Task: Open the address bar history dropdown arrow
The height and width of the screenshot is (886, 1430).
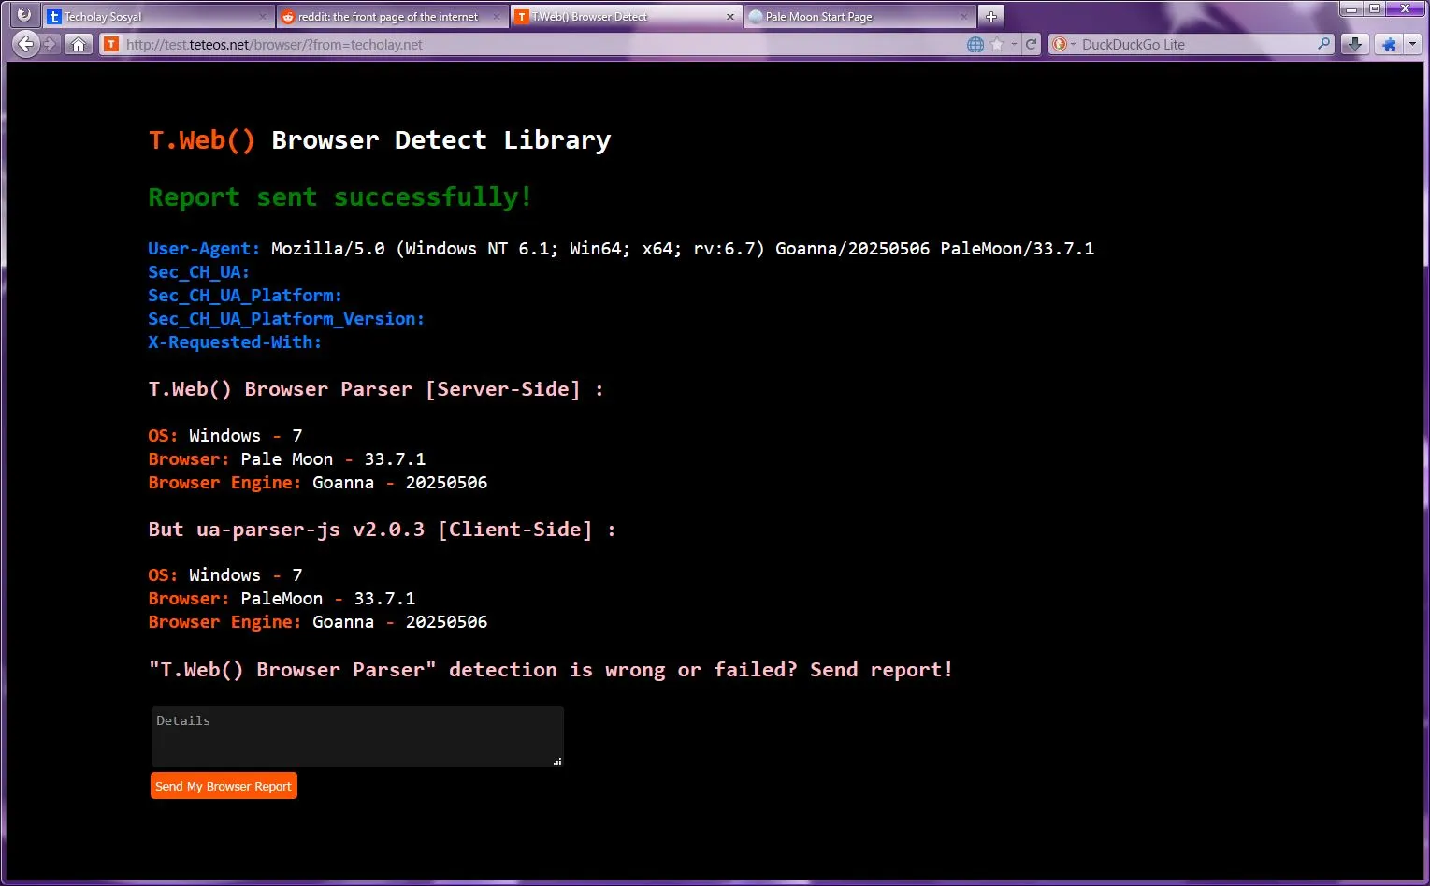Action: pyautogui.click(x=1014, y=44)
